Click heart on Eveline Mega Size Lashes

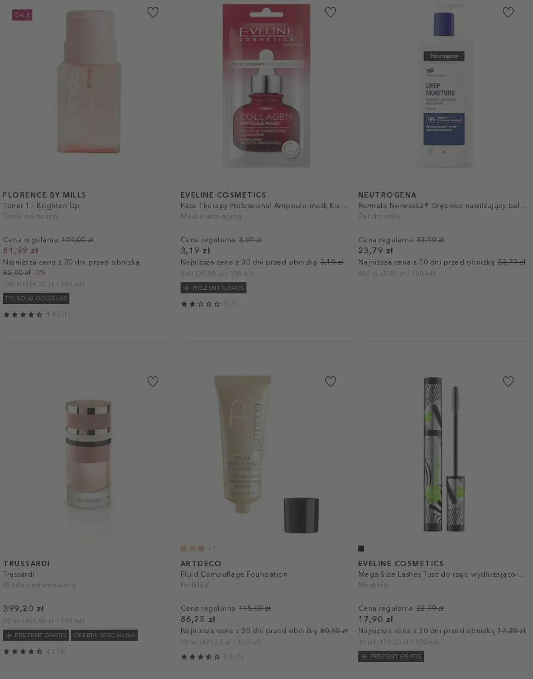[x=508, y=381]
